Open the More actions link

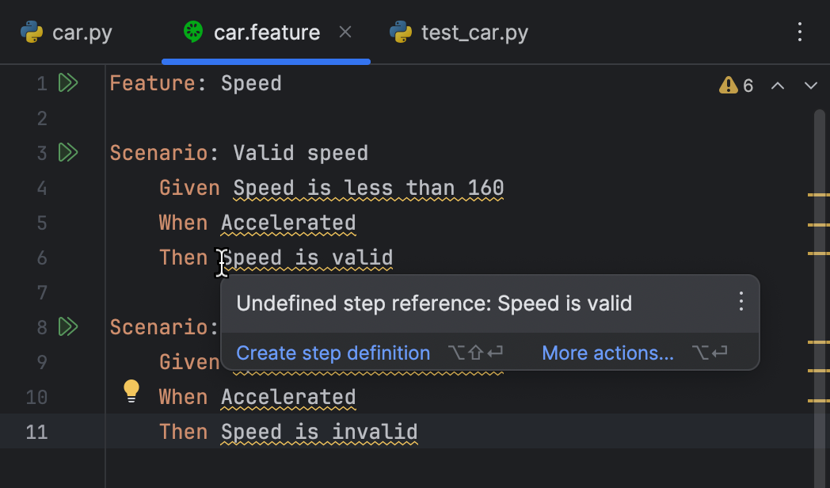tap(607, 353)
